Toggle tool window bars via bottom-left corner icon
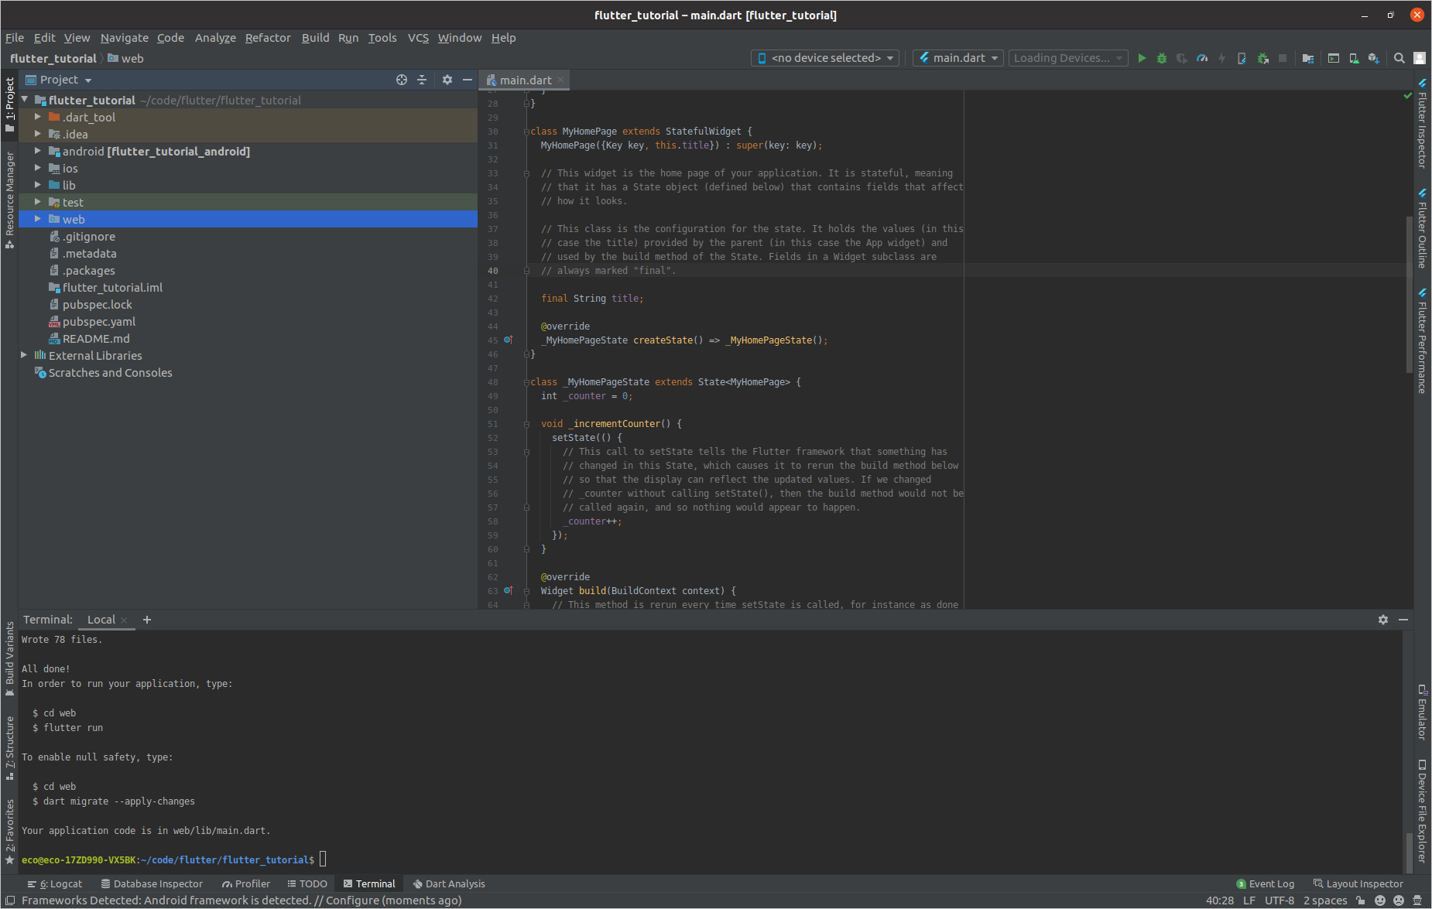 click(10, 900)
